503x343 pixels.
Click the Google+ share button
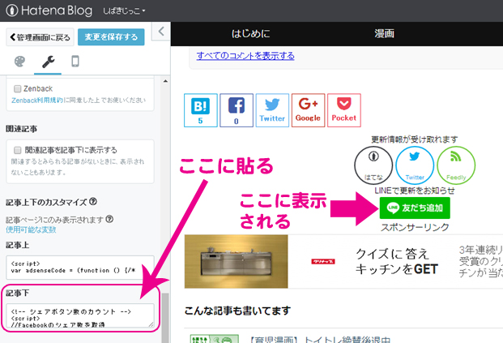click(309, 110)
